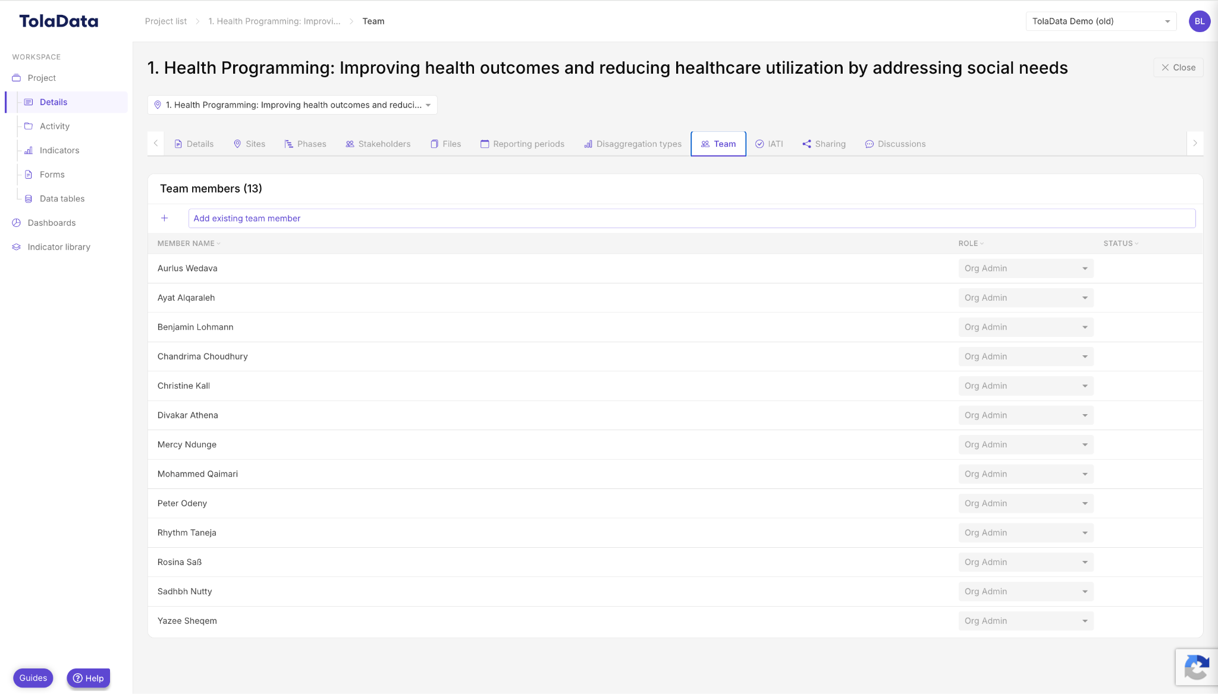Open the Sharing tab

[824, 144]
